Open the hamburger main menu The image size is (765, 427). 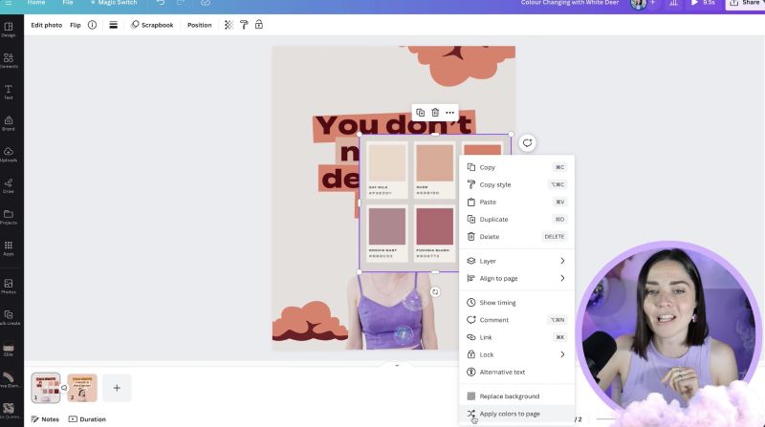click(9, 3)
